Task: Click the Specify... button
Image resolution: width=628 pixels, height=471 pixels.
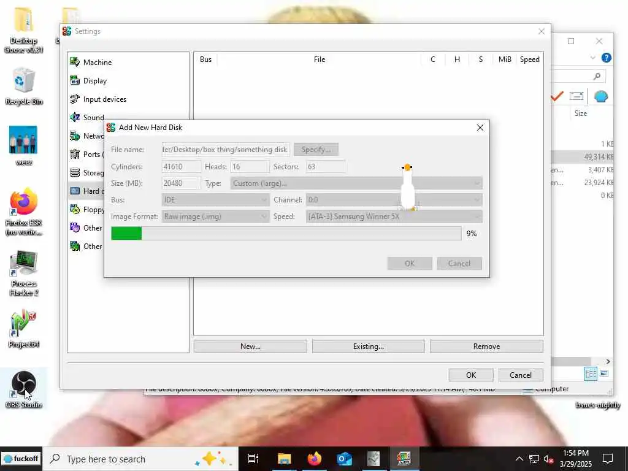Action: [x=316, y=150]
